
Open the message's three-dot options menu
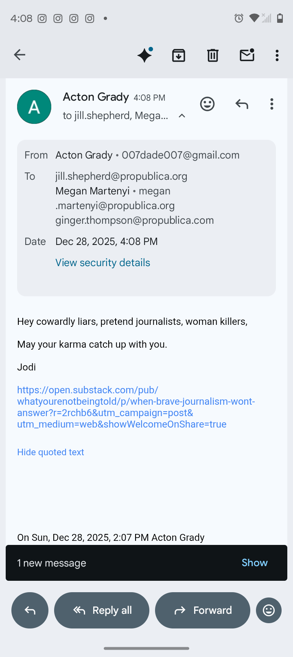pos(272,104)
